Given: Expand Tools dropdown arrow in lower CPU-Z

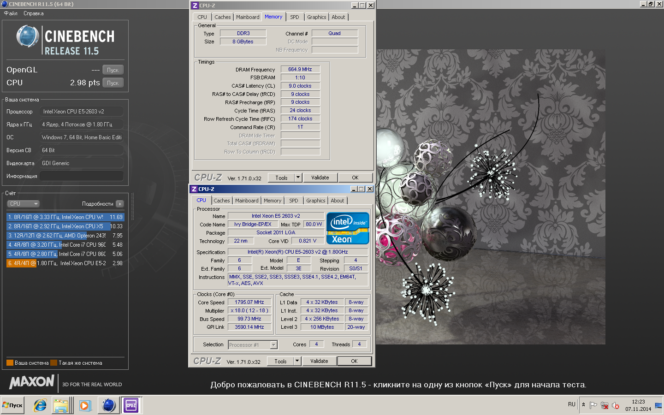Looking at the screenshot, I should pyautogui.click(x=297, y=362).
